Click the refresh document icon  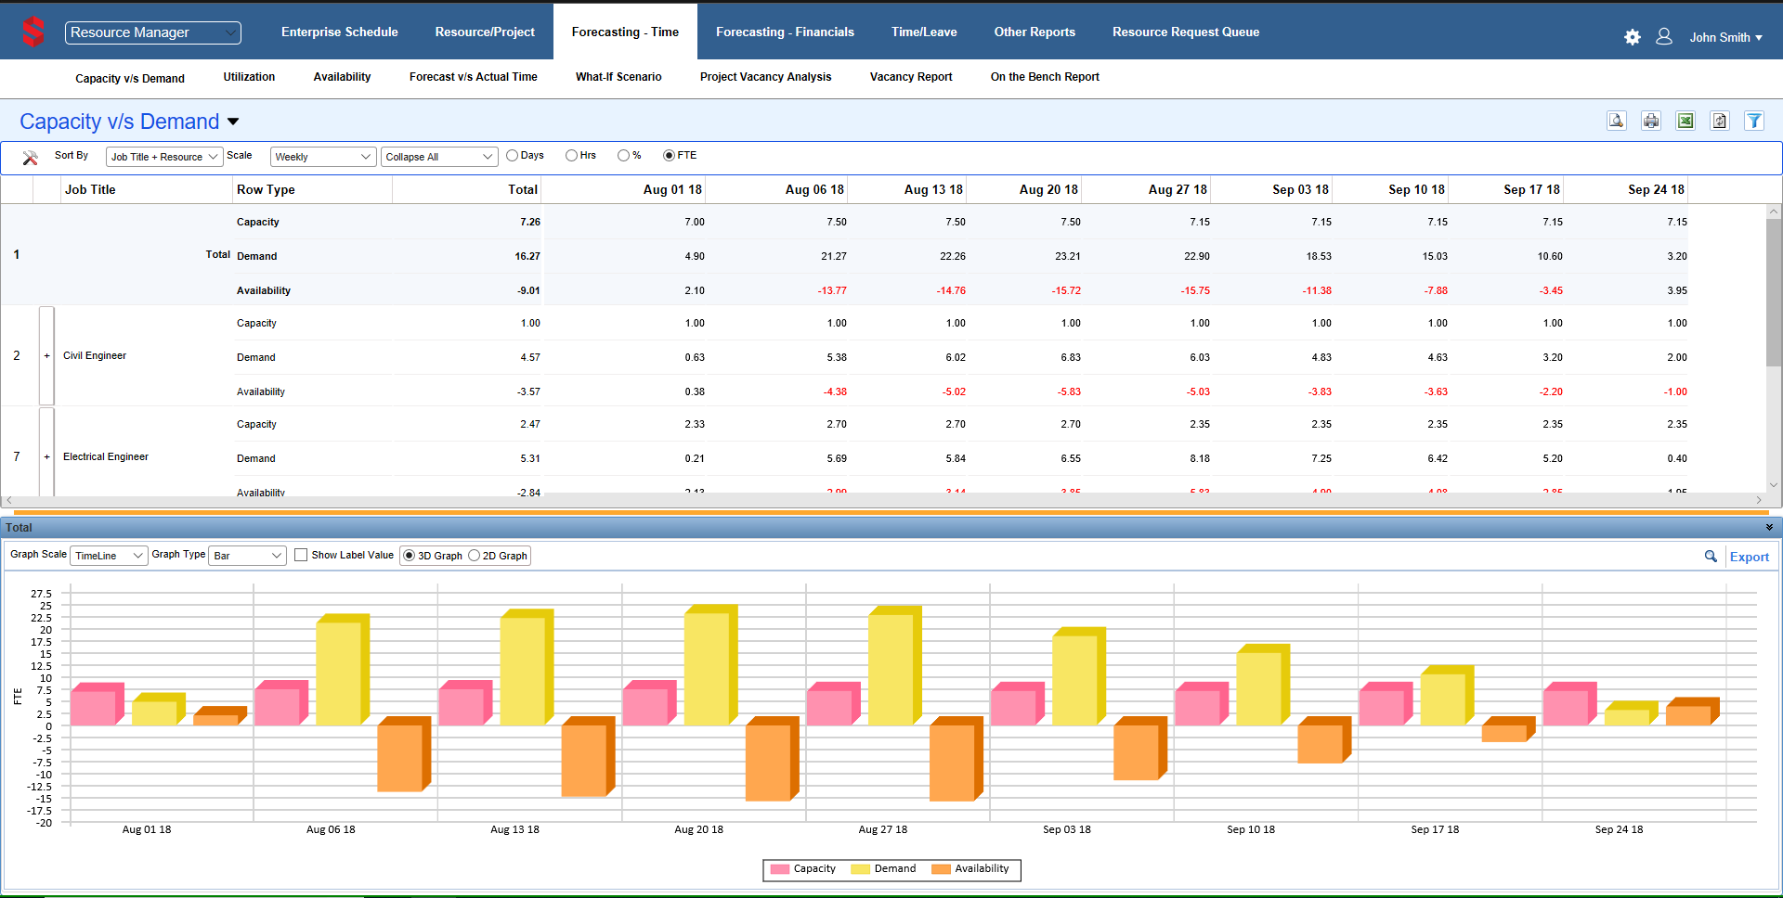[1720, 121]
